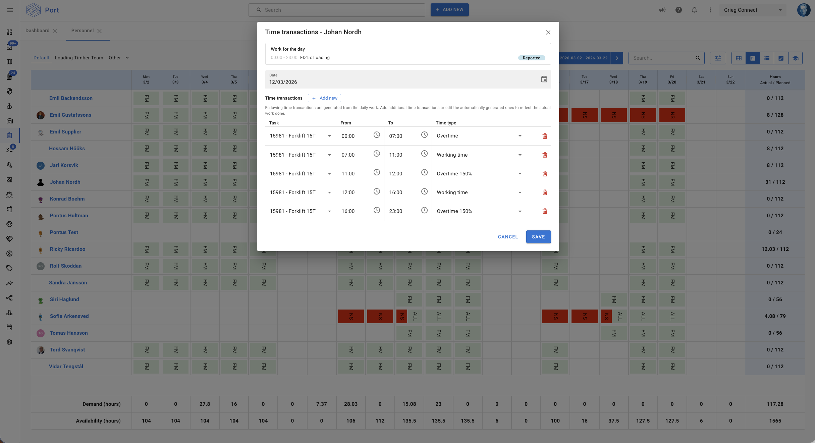Click Add new time transaction
Image resolution: width=815 pixels, height=443 pixels.
point(324,98)
